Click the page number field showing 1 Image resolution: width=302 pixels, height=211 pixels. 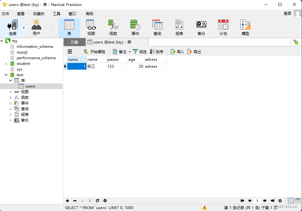(x=257, y=201)
